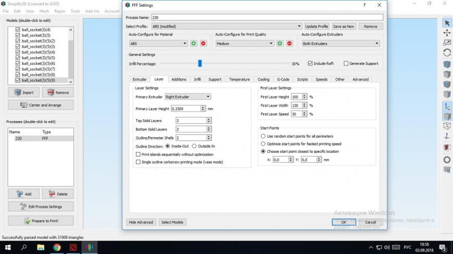Click the Save as New button

344,26
